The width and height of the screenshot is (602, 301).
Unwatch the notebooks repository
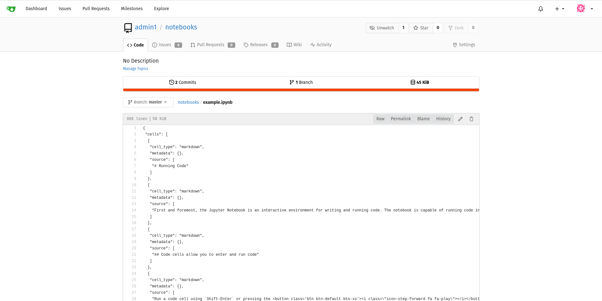[382, 28]
